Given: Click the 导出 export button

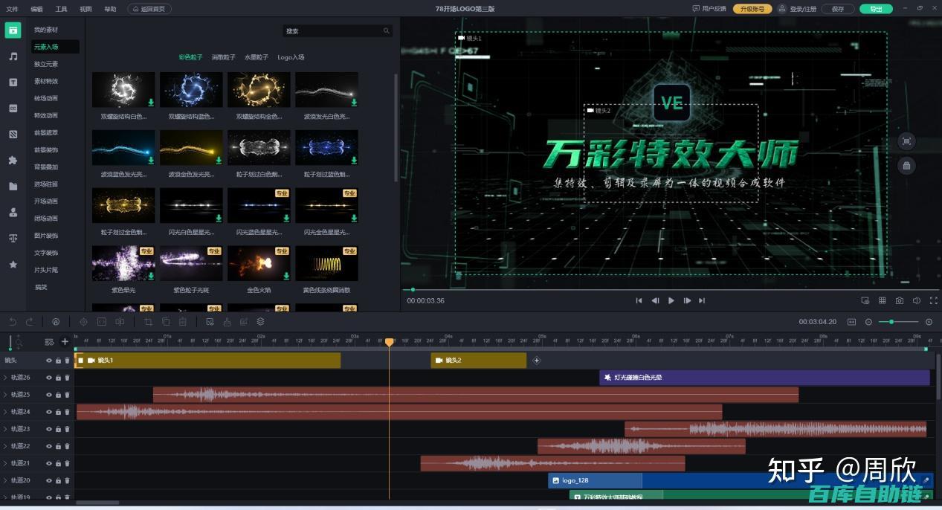Looking at the screenshot, I should [876, 9].
